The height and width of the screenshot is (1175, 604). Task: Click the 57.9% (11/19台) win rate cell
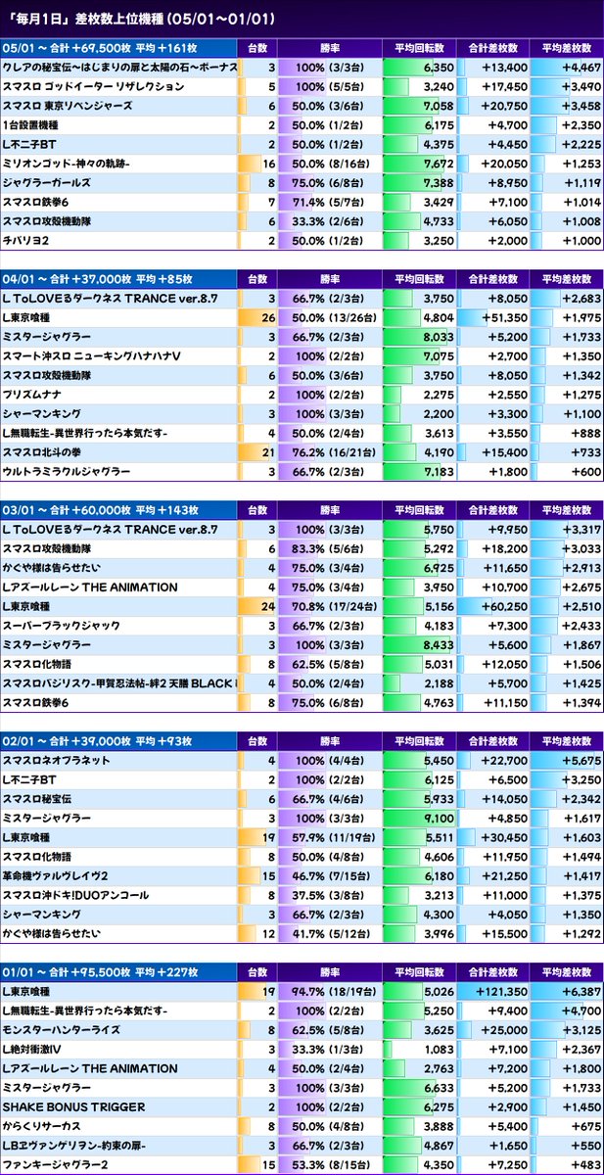coord(330,837)
